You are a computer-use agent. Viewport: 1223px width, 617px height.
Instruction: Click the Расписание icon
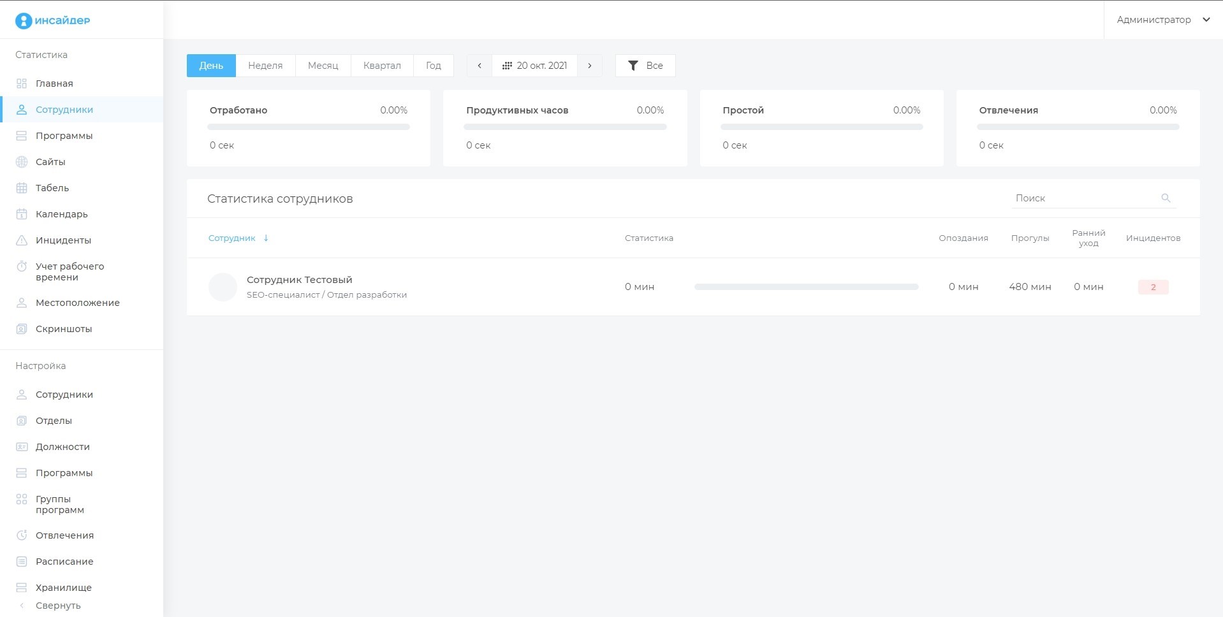coord(22,562)
